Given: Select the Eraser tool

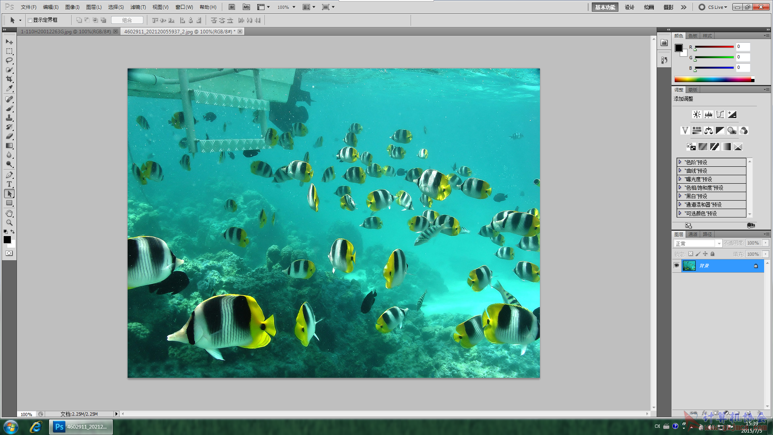Looking at the screenshot, I should click(9, 136).
